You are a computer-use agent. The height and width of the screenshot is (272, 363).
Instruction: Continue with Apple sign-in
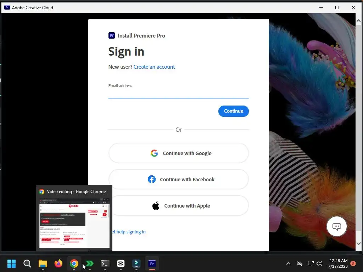(x=179, y=206)
